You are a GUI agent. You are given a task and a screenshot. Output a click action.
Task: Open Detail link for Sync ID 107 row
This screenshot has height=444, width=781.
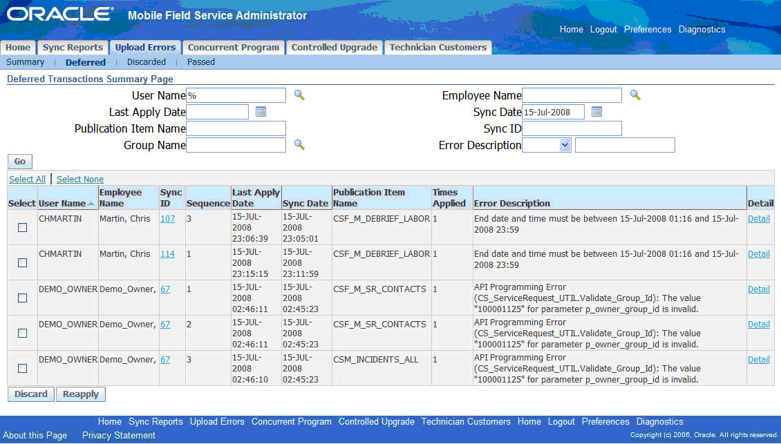point(759,218)
